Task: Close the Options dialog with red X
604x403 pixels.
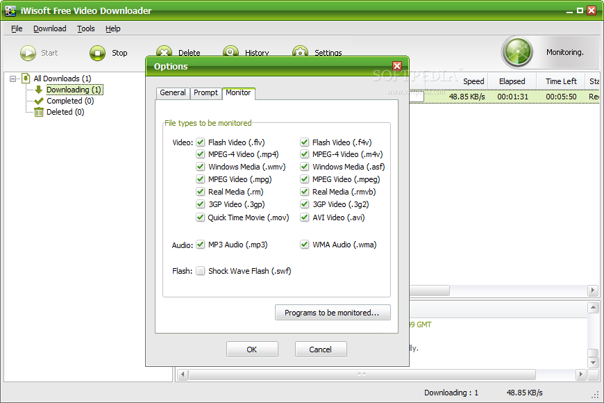Action: click(396, 66)
